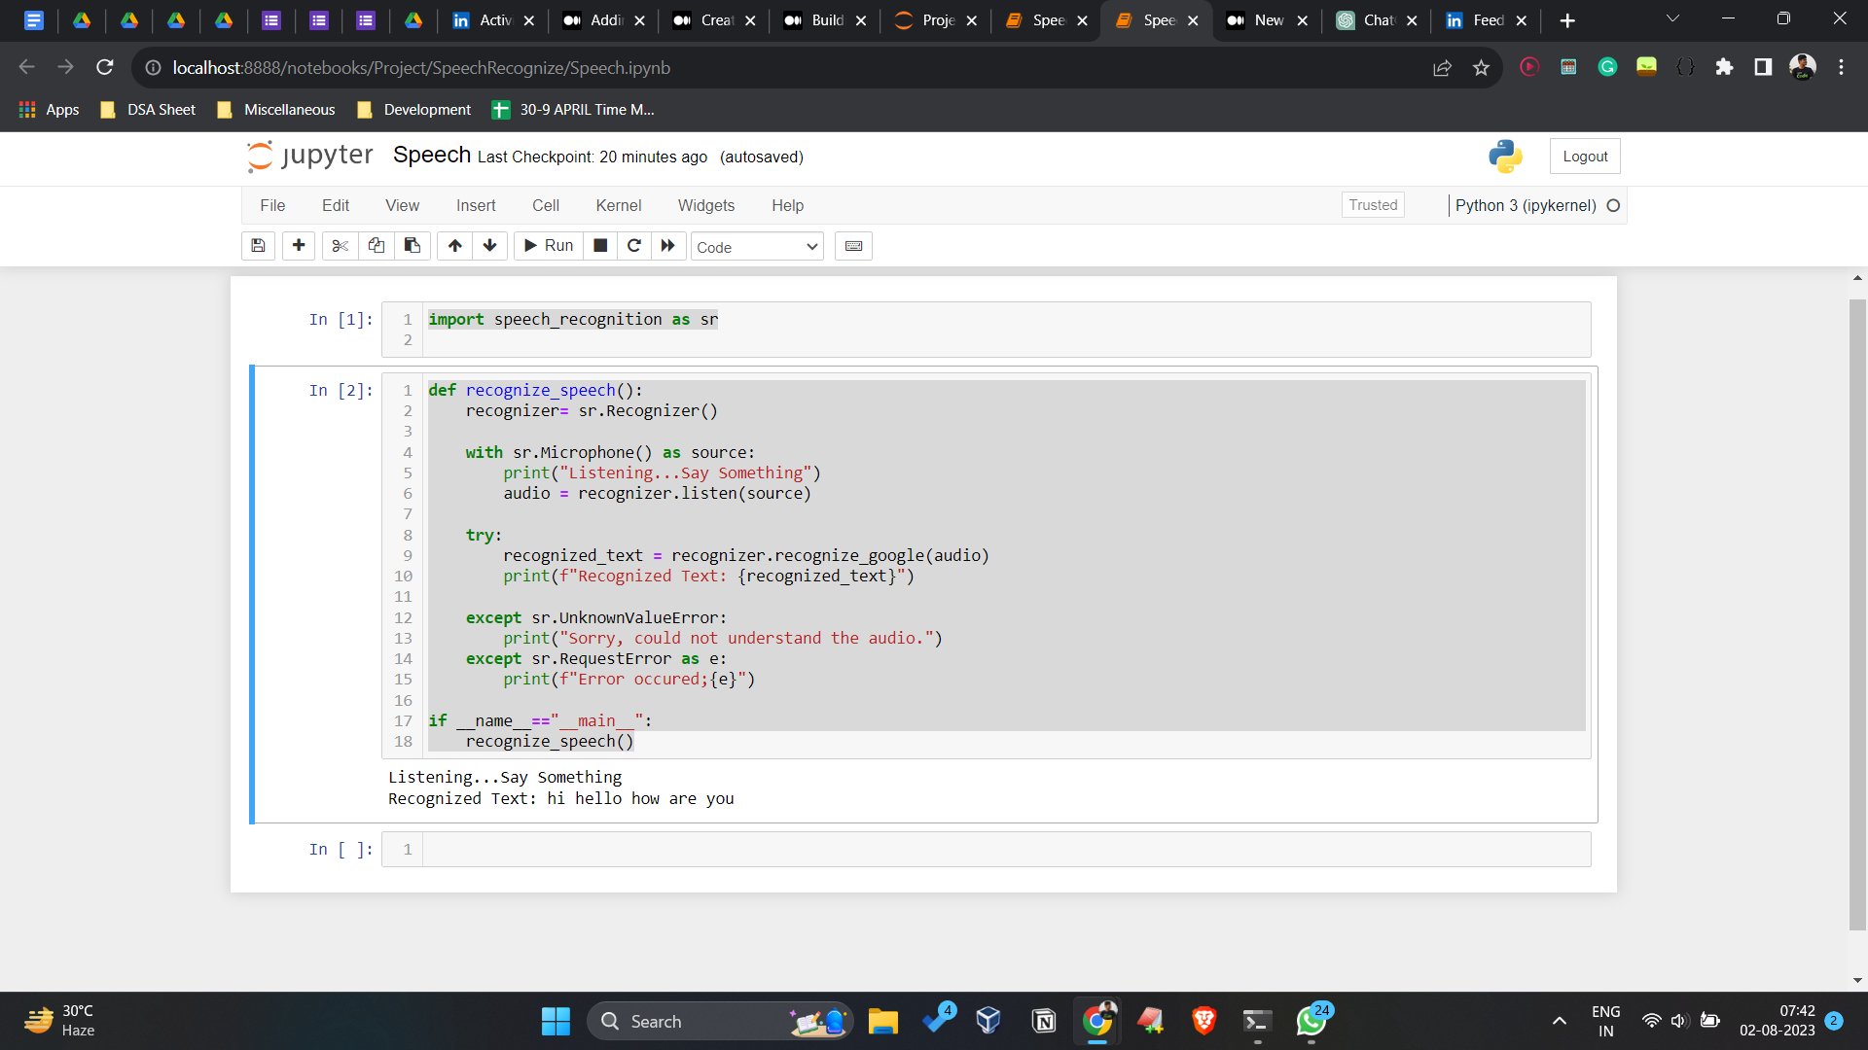Screen dimensions: 1868x1050
Task: Click the save and checkpoint icon
Action: tap(258, 246)
